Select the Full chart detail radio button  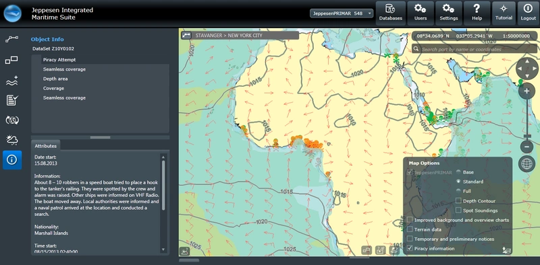click(458, 191)
